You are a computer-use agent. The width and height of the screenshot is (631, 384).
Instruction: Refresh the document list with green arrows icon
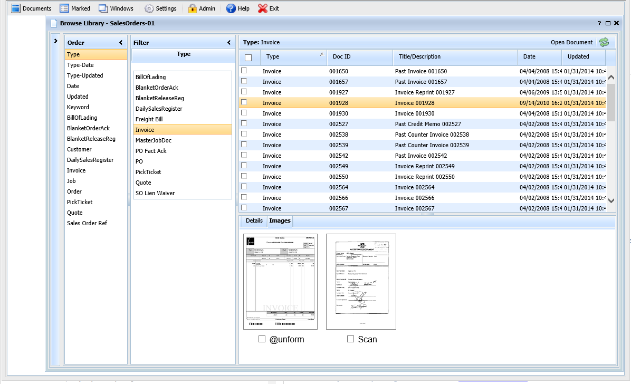tap(604, 42)
